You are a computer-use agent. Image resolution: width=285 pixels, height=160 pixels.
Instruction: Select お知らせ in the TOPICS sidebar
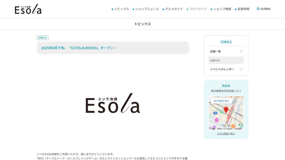(226, 60)
